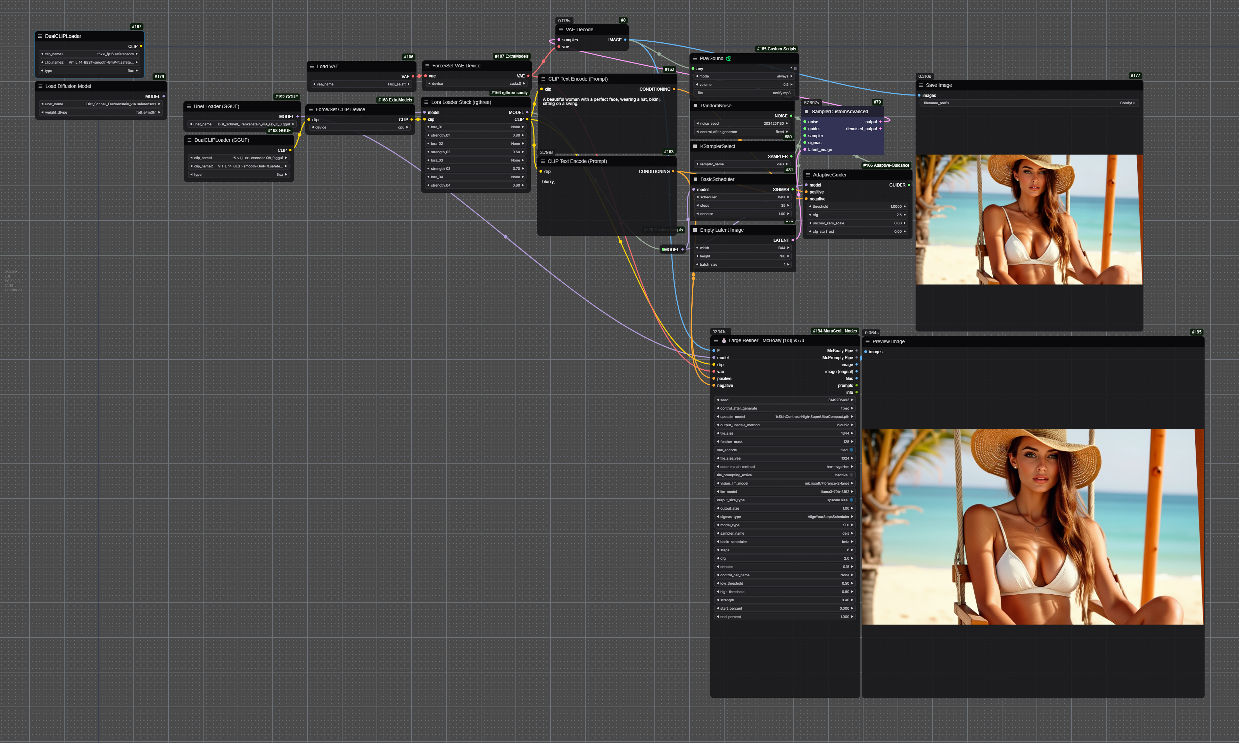Screen dimensions: 1239x743
Task: Click the PlaySound node menu icon
Action: pos(694,59)
